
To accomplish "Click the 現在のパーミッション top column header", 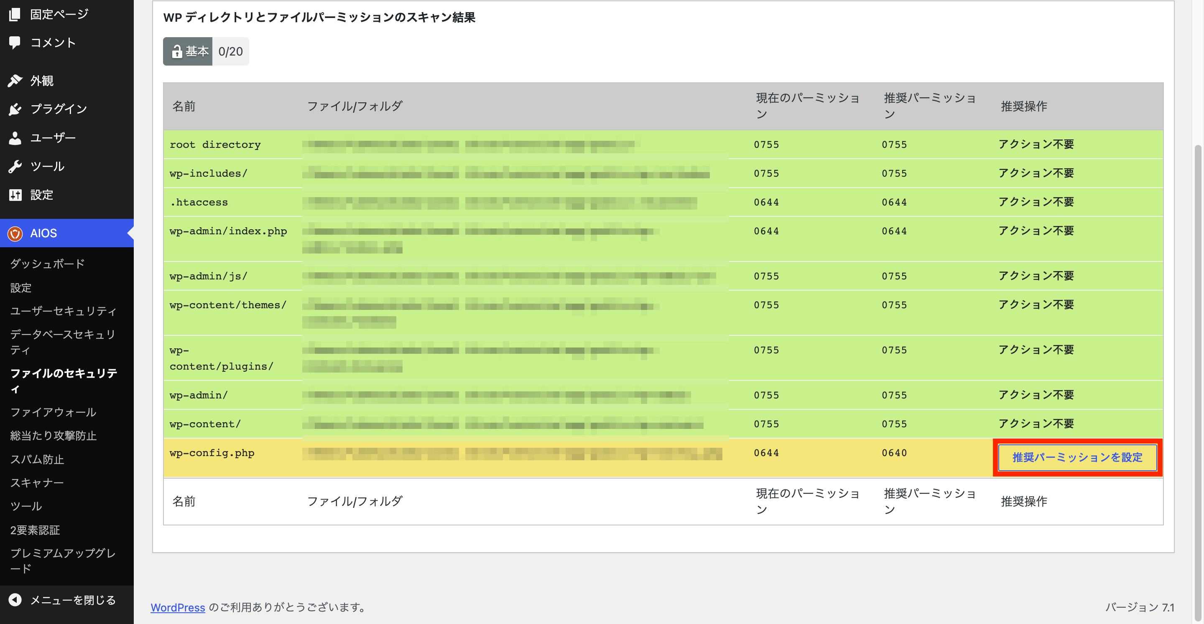I will click(808, 106).
